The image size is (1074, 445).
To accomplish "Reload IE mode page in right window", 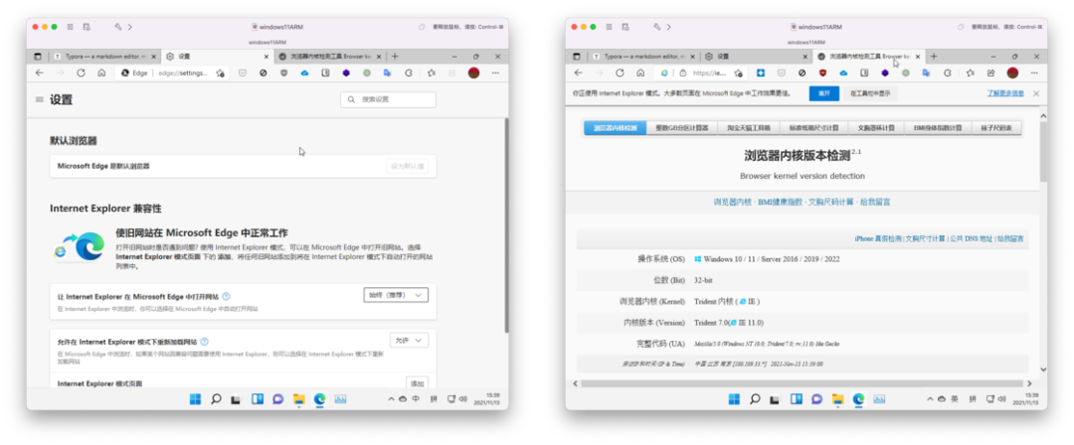I will coord(620,73).
